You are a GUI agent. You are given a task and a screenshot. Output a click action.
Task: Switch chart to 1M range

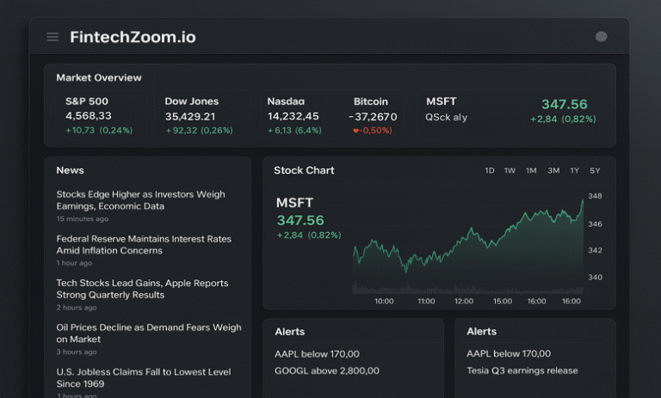tap(531, 170)
